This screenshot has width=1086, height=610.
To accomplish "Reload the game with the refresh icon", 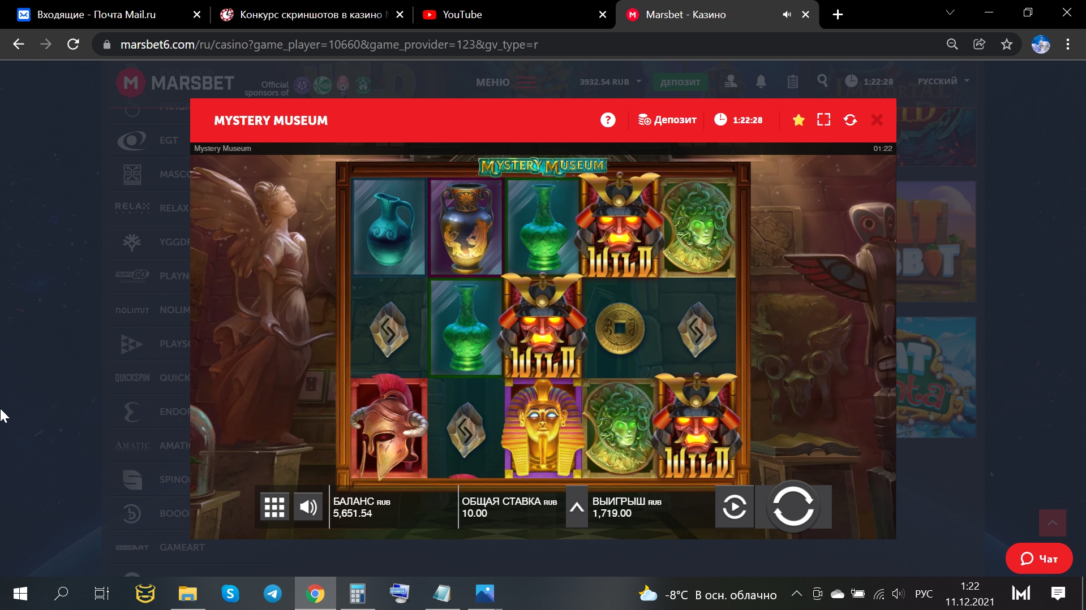I will pyautogui.click(x=850, y=120).
